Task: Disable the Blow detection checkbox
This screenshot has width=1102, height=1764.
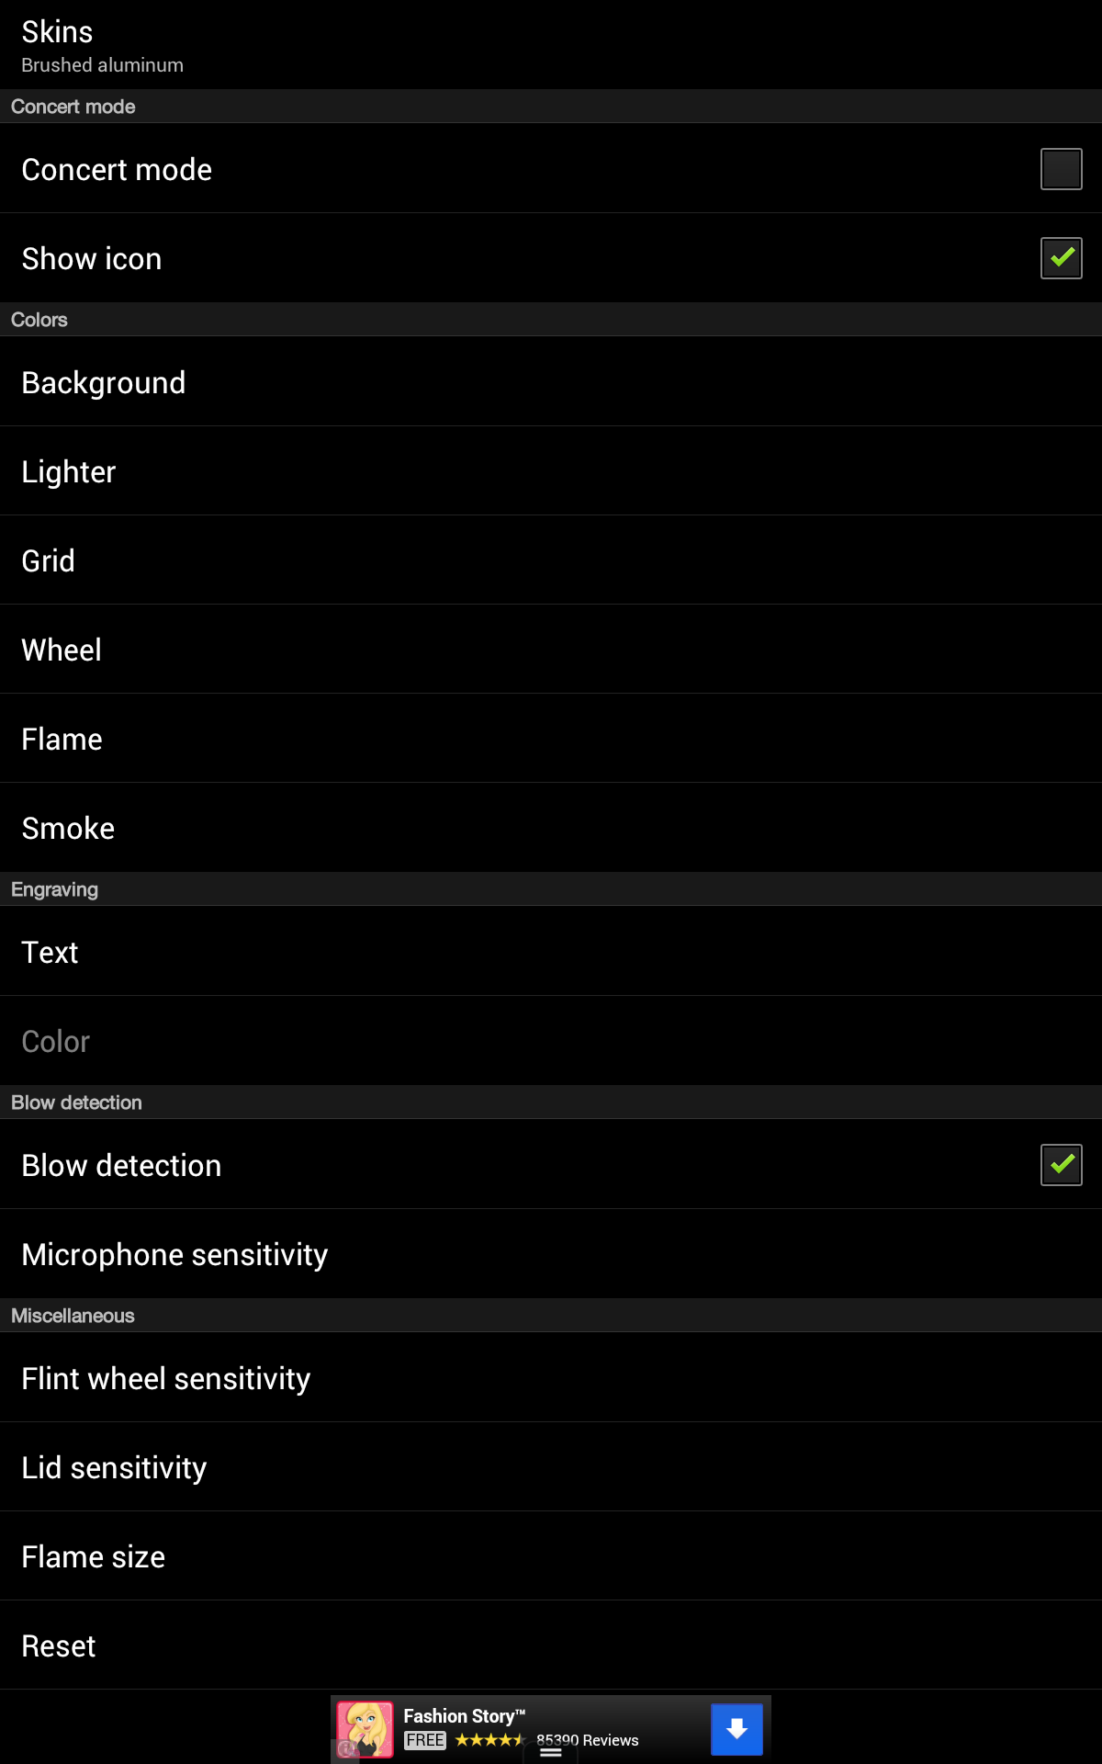Action: click(x=1061, y=1165)
